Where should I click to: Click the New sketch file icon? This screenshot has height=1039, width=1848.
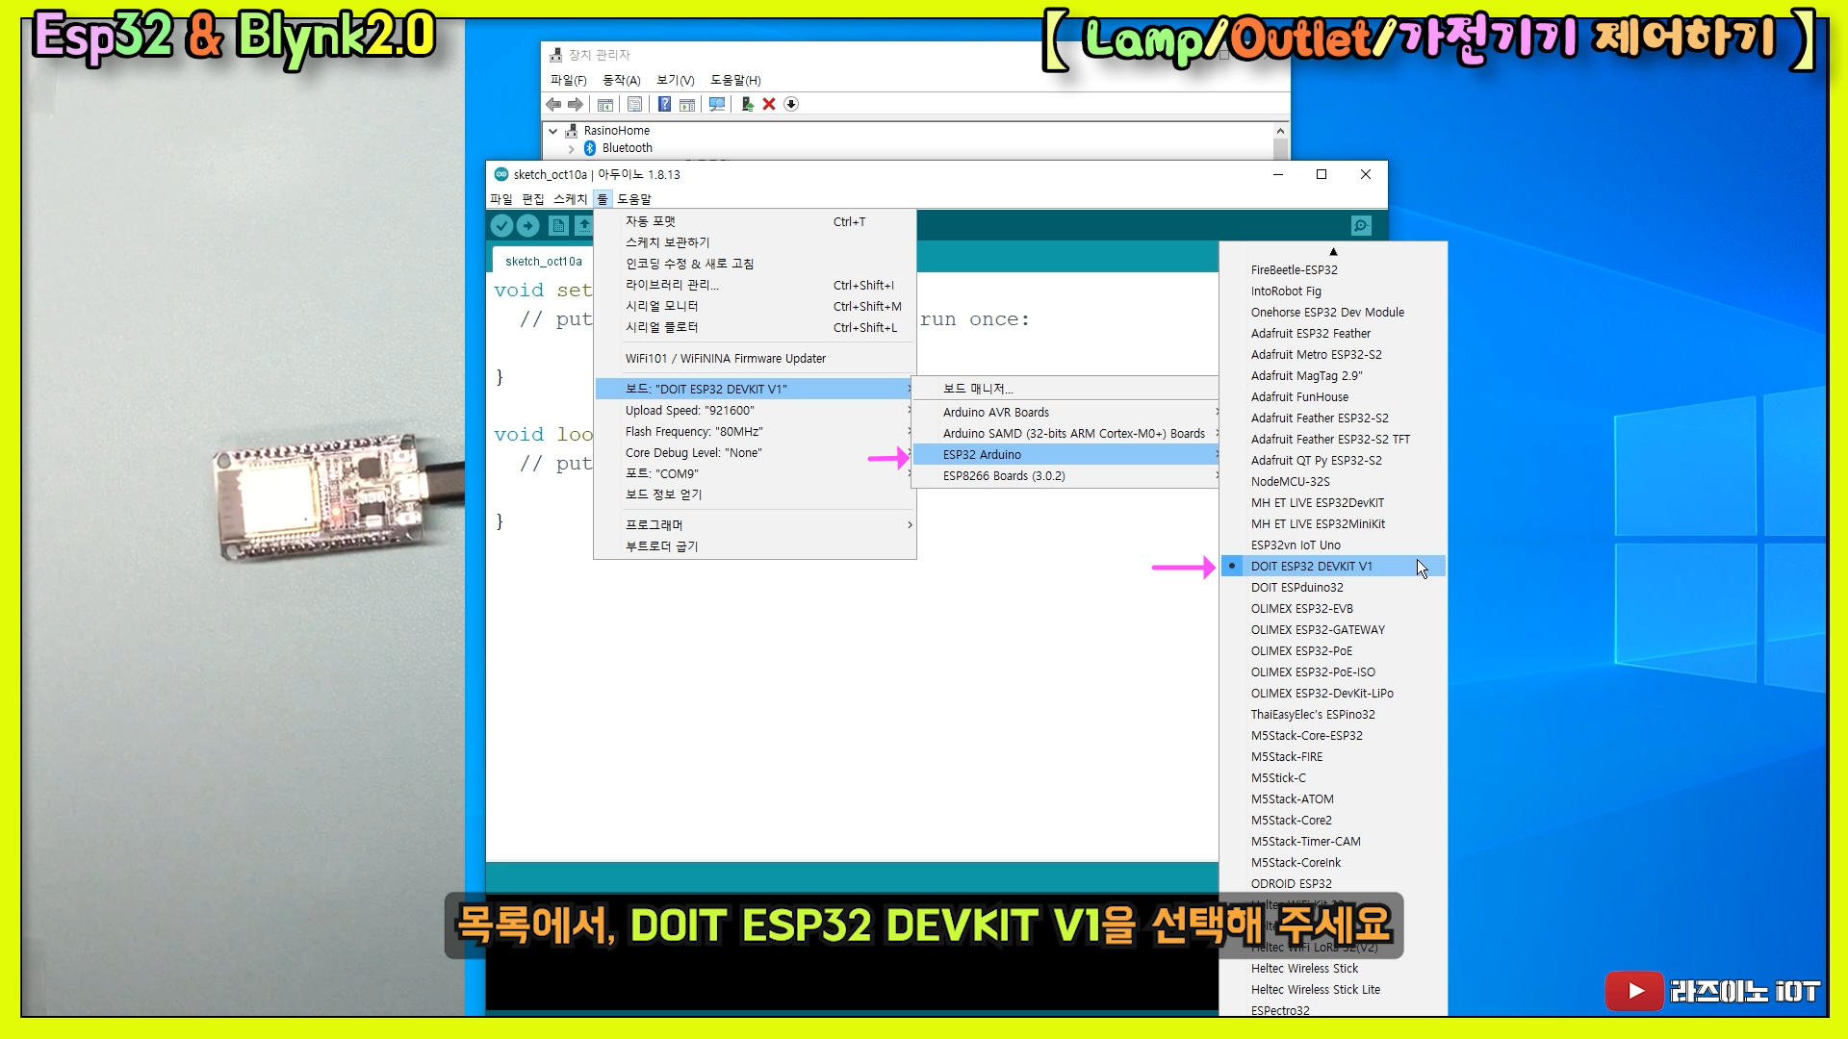[558, 225]
